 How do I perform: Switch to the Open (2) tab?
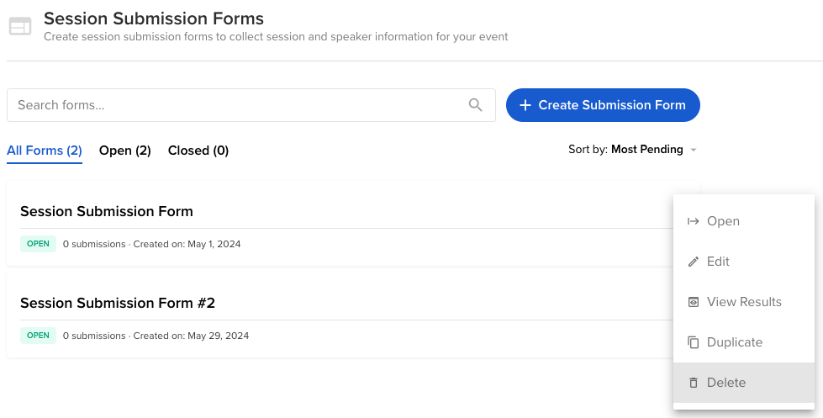click(125, 151)
